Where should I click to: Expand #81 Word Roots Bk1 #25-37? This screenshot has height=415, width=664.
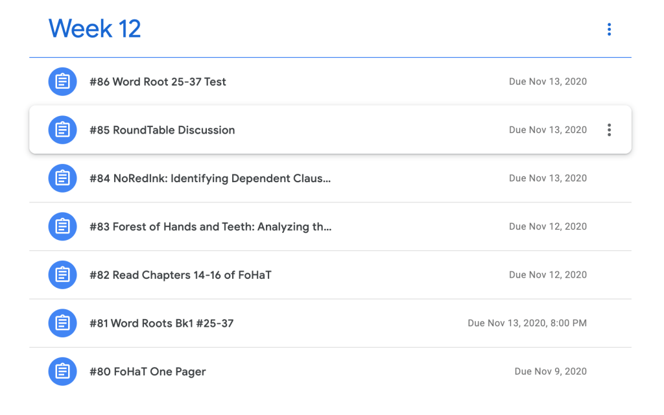(161, 323)
